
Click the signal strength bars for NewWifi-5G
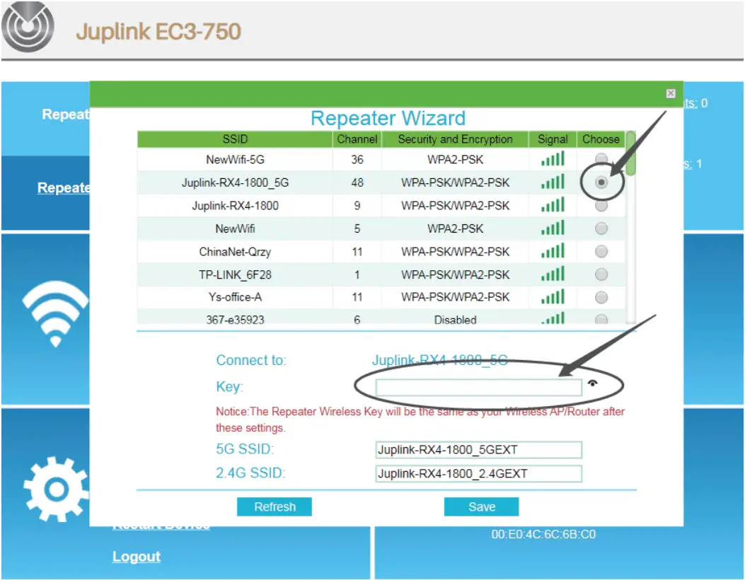click(552, 159)
